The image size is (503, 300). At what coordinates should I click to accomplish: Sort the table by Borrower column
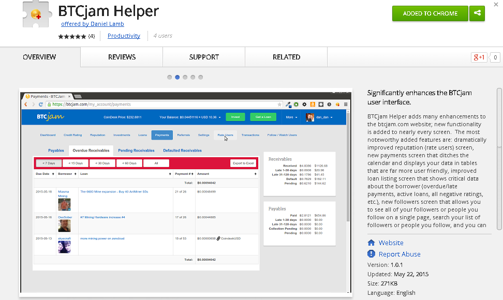[x=67, y=174]
